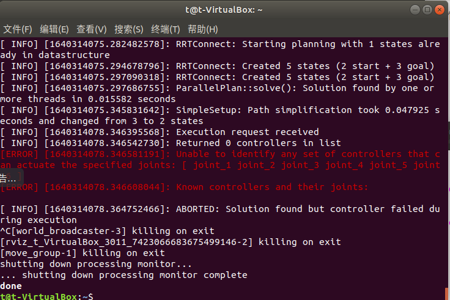Close the terminal with the red X
The height and width of the screenshot is (300, 450).
(440, 10)
